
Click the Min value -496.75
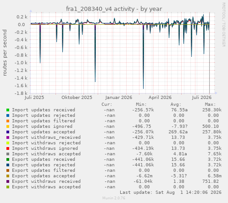pos(142,126)
